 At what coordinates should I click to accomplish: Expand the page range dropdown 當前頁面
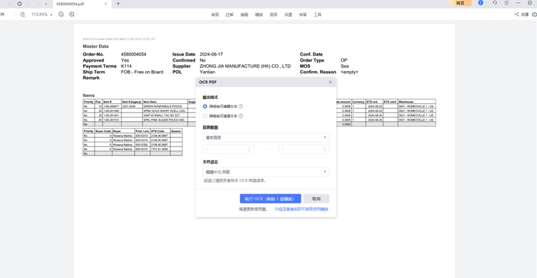pos(266,137)
